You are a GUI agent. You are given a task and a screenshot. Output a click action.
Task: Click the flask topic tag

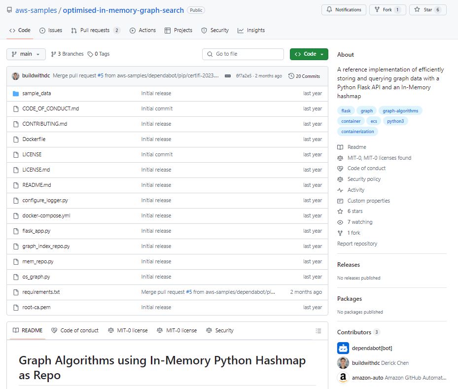[x=346, y=111]
